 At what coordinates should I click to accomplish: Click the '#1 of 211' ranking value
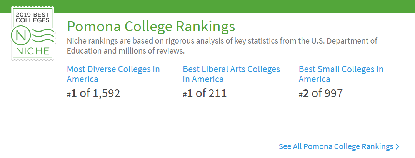(205, 93)
